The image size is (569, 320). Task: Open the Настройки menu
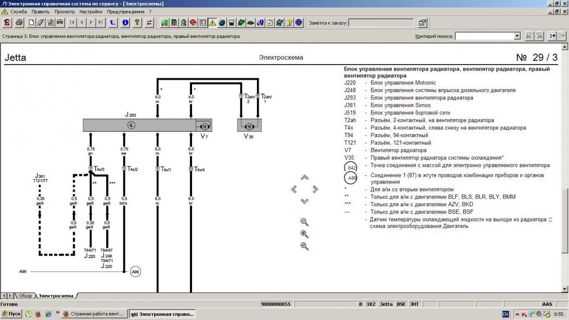91,11
